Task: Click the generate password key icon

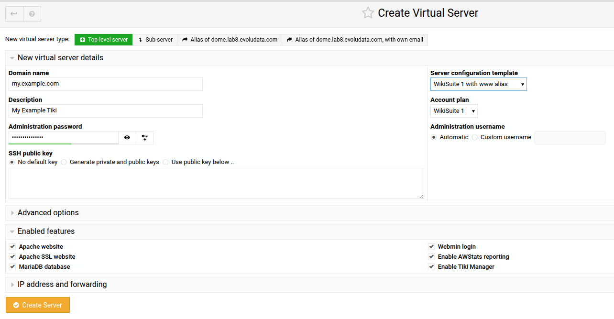Action: point(145,138)
